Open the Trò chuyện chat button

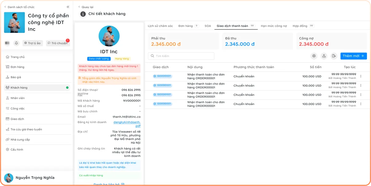pos(58,43)
